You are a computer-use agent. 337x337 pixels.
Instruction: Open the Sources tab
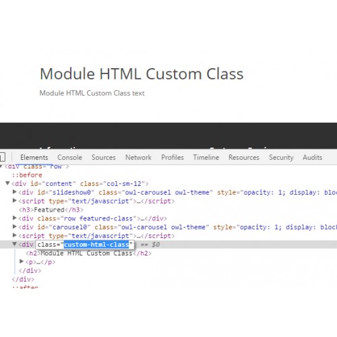(x=104, y=157)
